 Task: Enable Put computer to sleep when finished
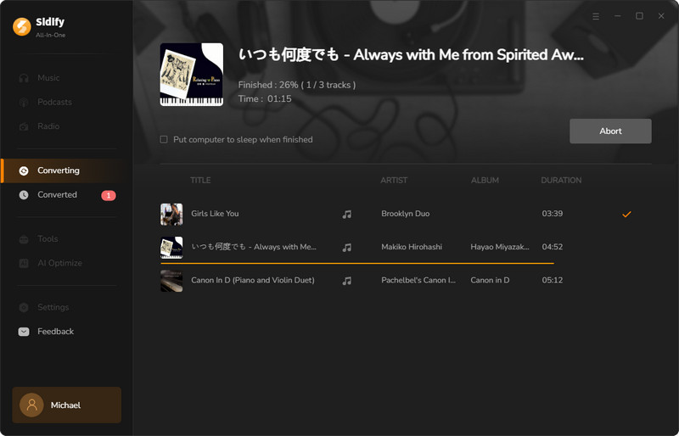pyautogui.click(x=164, y=139)
